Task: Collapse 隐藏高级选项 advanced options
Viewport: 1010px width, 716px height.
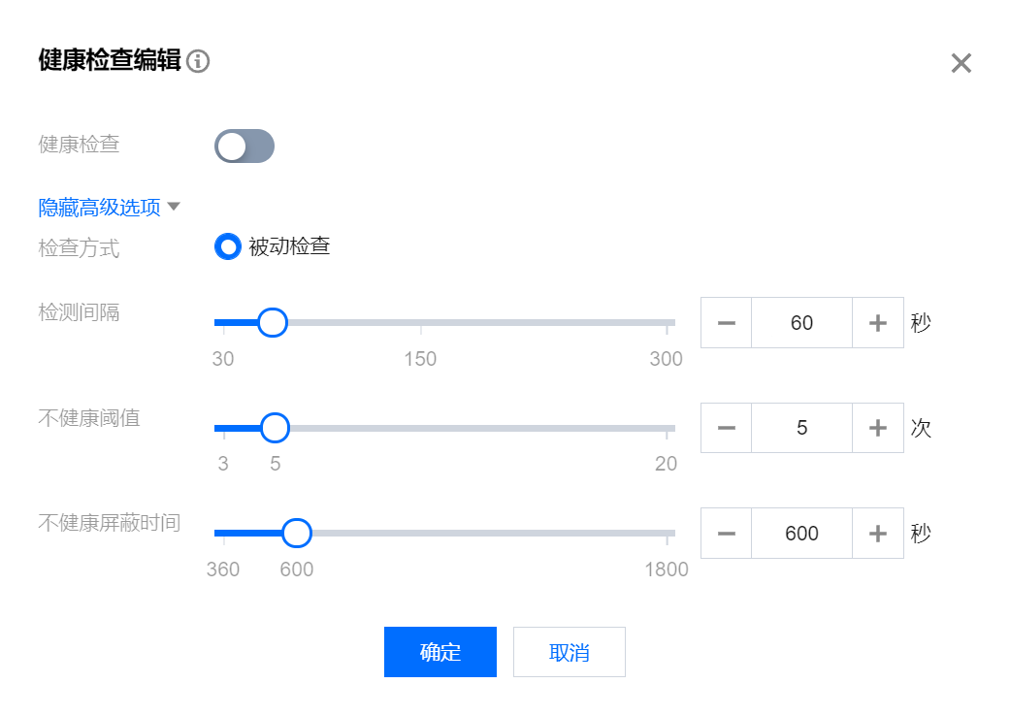Action: tap(109, 207)
